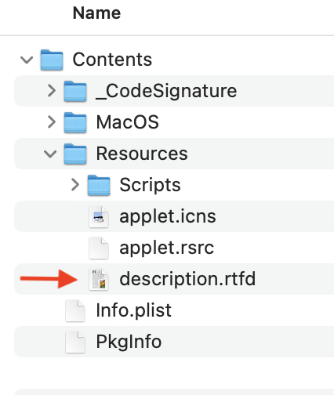Select the applet.icns file name
Viewport: 334px width, 395px height.
pos(168,217)
